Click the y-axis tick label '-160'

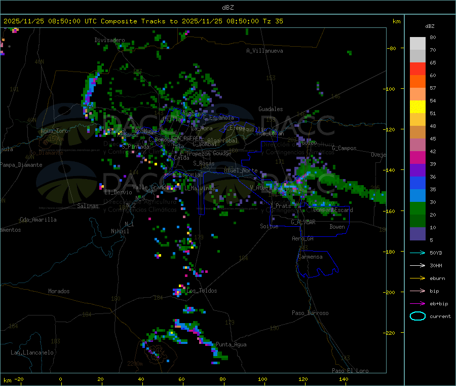click(389, 211)
